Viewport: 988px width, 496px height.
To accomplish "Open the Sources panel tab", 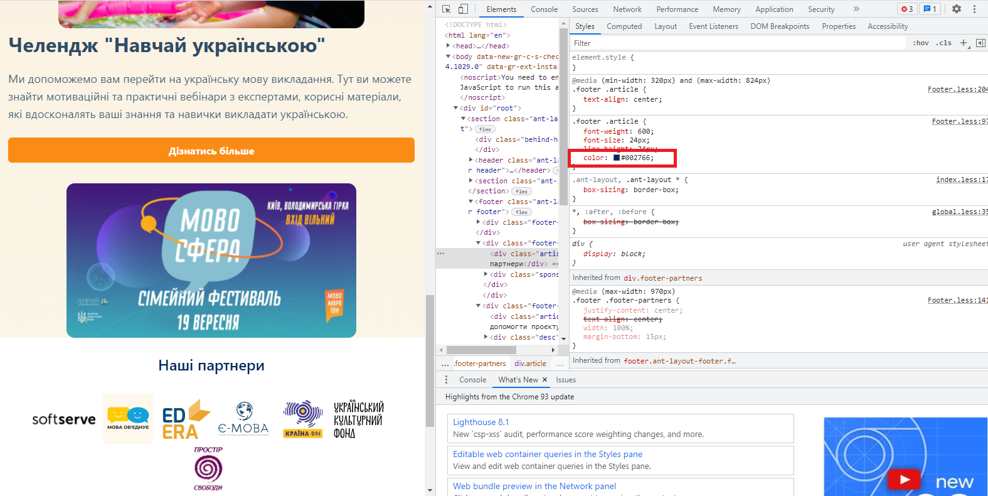I will pyautogui.click(x=585, y=9).
